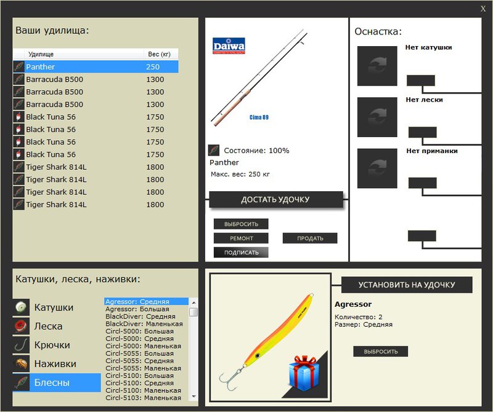Select Circl-5000: Большая lure
This screenshot has height=412, width=493.
click(x=147, y=331)
